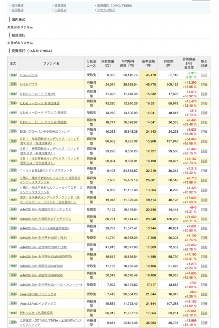Open SBI・先進国株式インデックス・ファンド link
Screen dimensions: 219x328
tap(50, 141)
